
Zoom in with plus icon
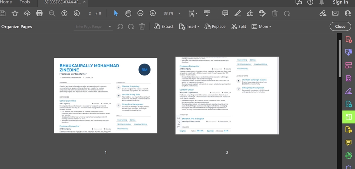pos(153,13)
